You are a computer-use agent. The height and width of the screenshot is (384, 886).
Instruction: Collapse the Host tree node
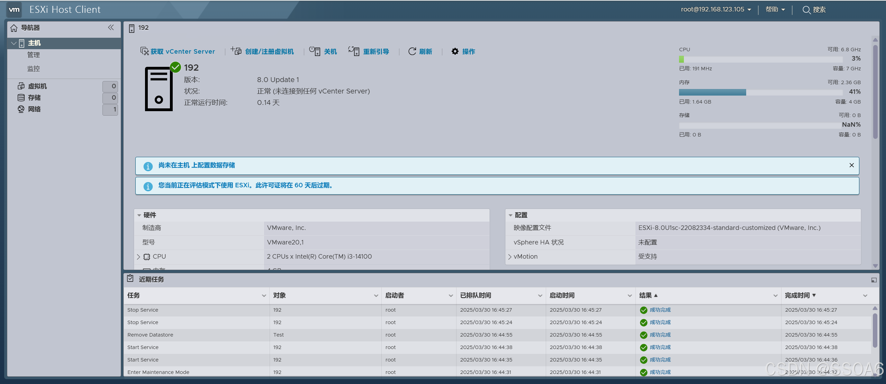(x=14, y=43)
